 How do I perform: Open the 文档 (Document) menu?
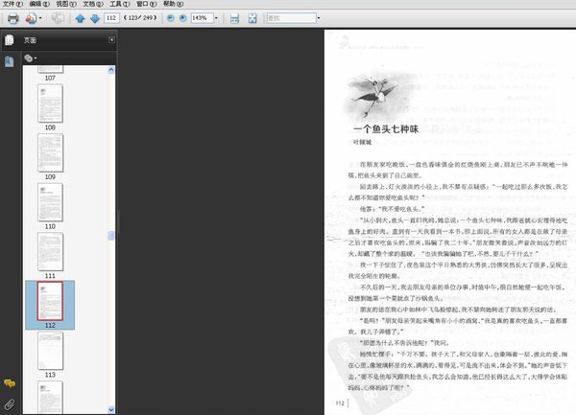tap(93, 4)
